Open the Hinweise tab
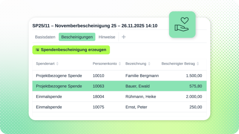239x134 pixels. point(107,37)
